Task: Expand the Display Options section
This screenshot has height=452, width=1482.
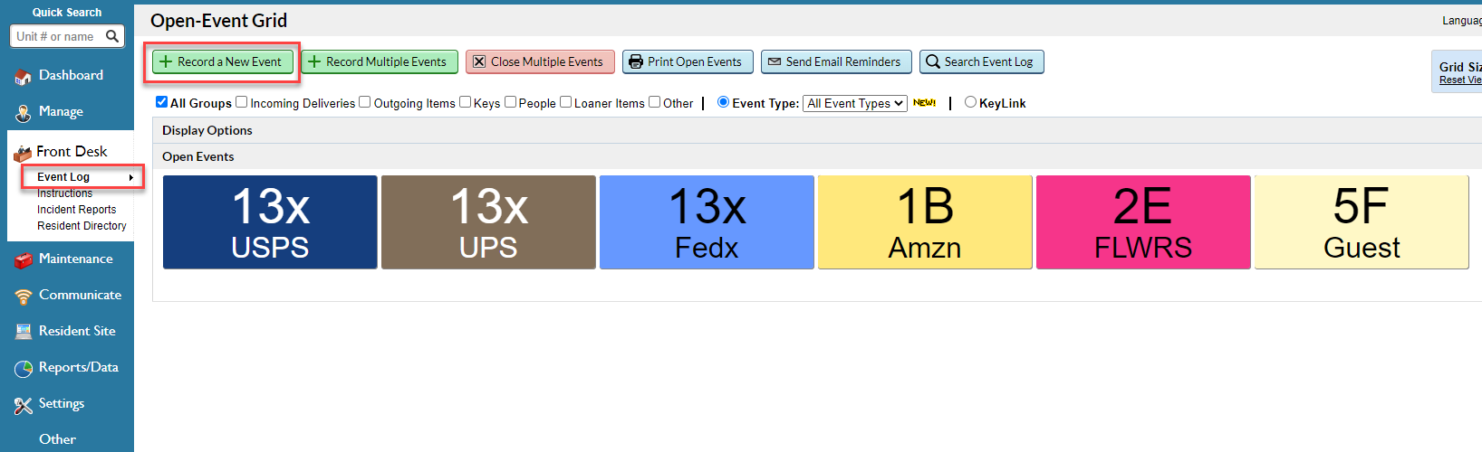Action: coord(207,130)
